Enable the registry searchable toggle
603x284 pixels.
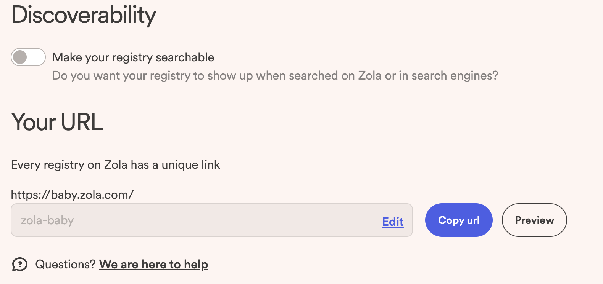click(28, 57)
